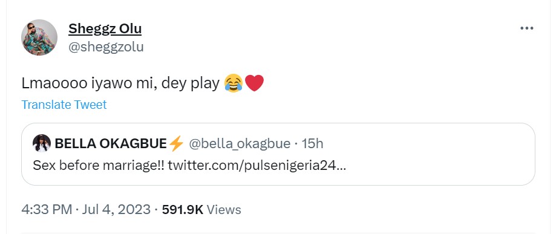Open the quoted tweet text 'Sex before marriage!!'
Image resolution: width=559 pixels, height=234 pixels.
pos(99,166)
